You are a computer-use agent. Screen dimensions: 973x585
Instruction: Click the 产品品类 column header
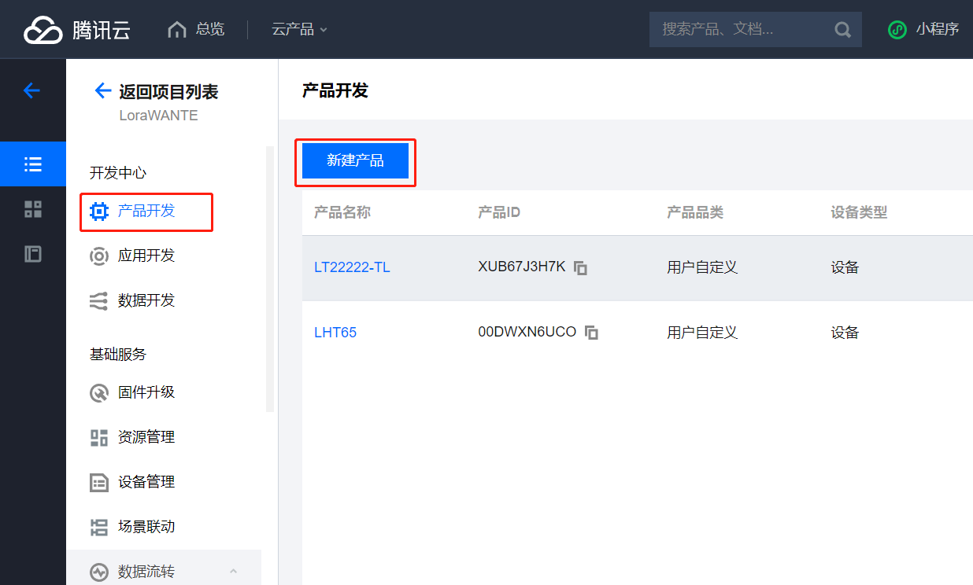(x=695, y=212)
